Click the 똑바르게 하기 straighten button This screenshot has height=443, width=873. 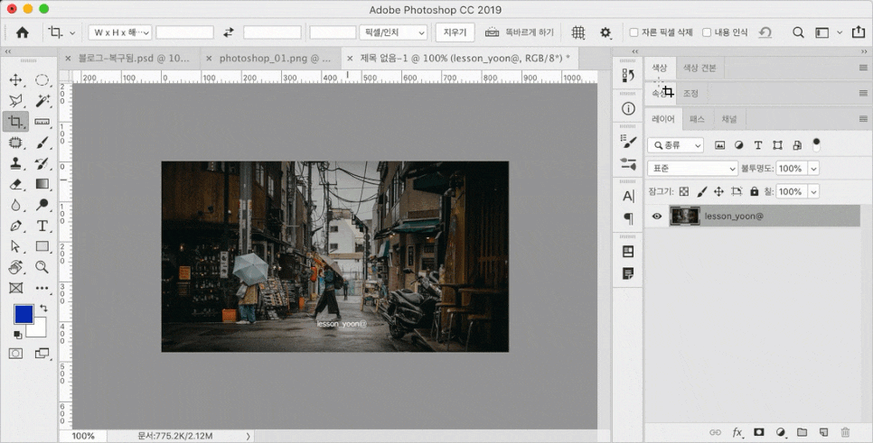(519, 32)
